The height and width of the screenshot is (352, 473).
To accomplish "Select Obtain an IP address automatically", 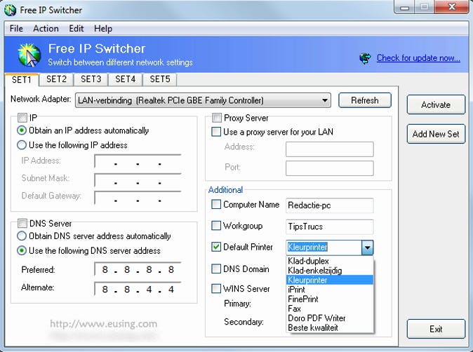I will click(x=22, y=130).
